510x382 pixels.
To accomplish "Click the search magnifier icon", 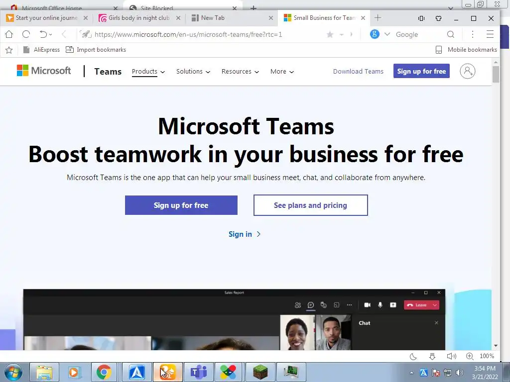I will pyautogui.click(x=450, y=34).
